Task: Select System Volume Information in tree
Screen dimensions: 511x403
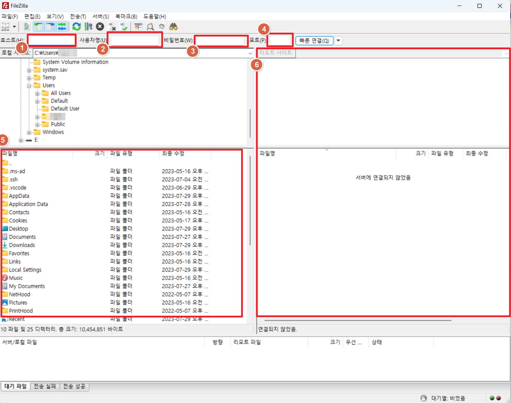Action: (x=75, y=62)
